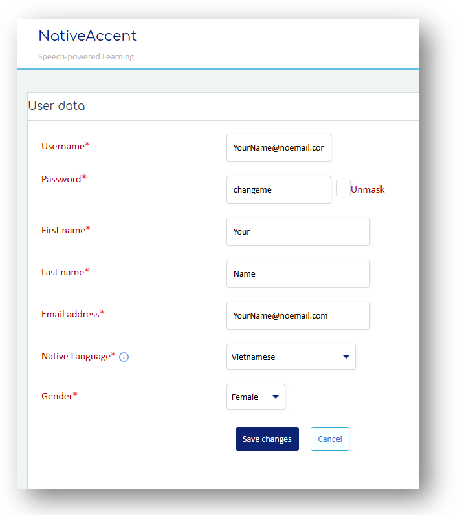Tick the Unmask password checkbox
The image size is (462, 515).
coord(344,188)
